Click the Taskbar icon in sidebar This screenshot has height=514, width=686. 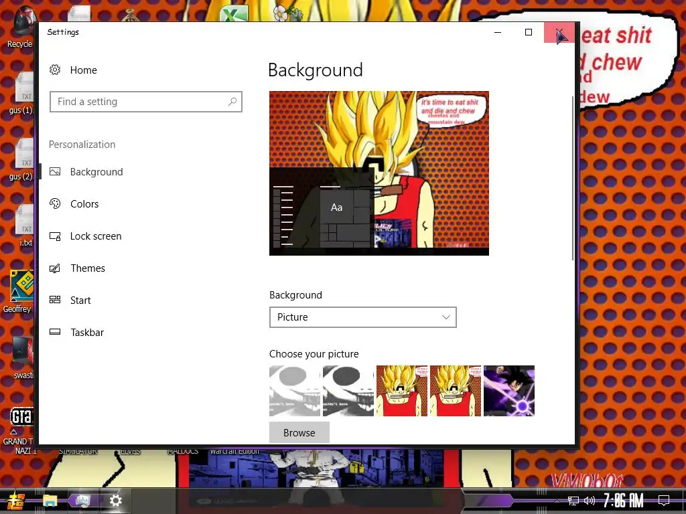point(55,332)
